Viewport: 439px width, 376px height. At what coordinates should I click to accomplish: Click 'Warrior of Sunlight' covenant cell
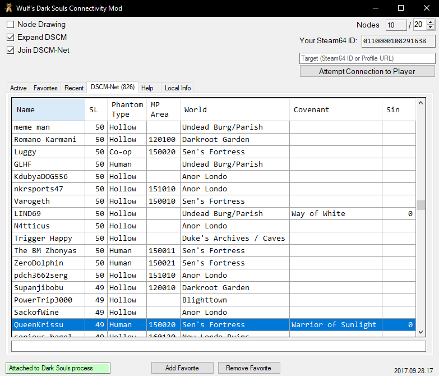336,324
